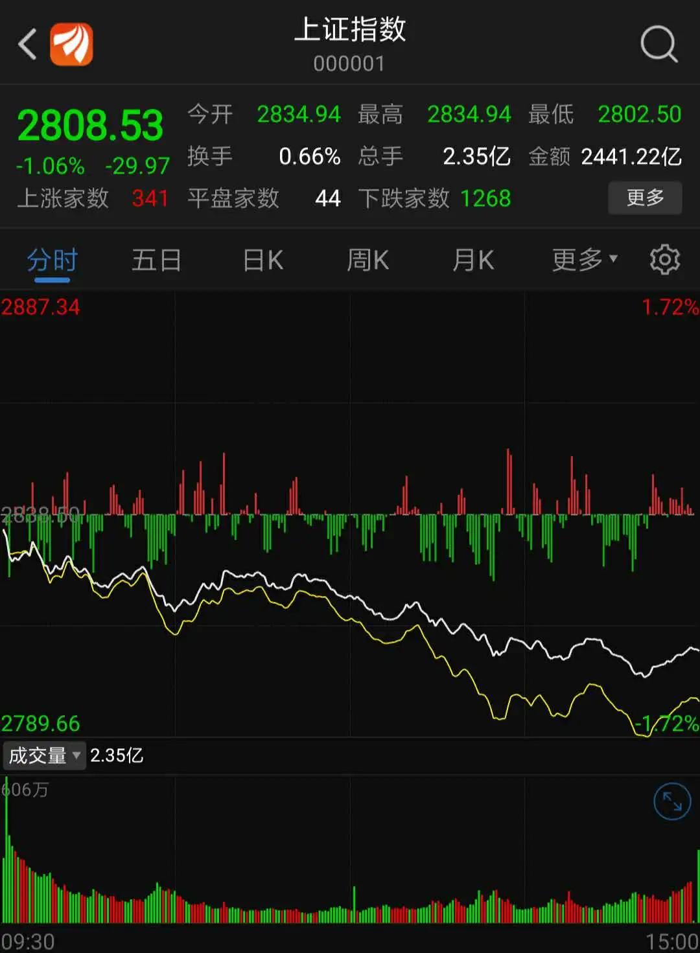
Task: Click the 下跌家数 count of 1268
Action: point(486,199)
